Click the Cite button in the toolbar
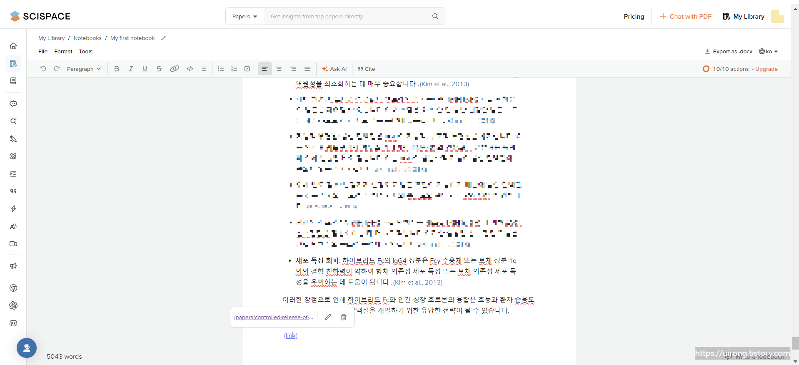799x365 pixels. (366, 69)
